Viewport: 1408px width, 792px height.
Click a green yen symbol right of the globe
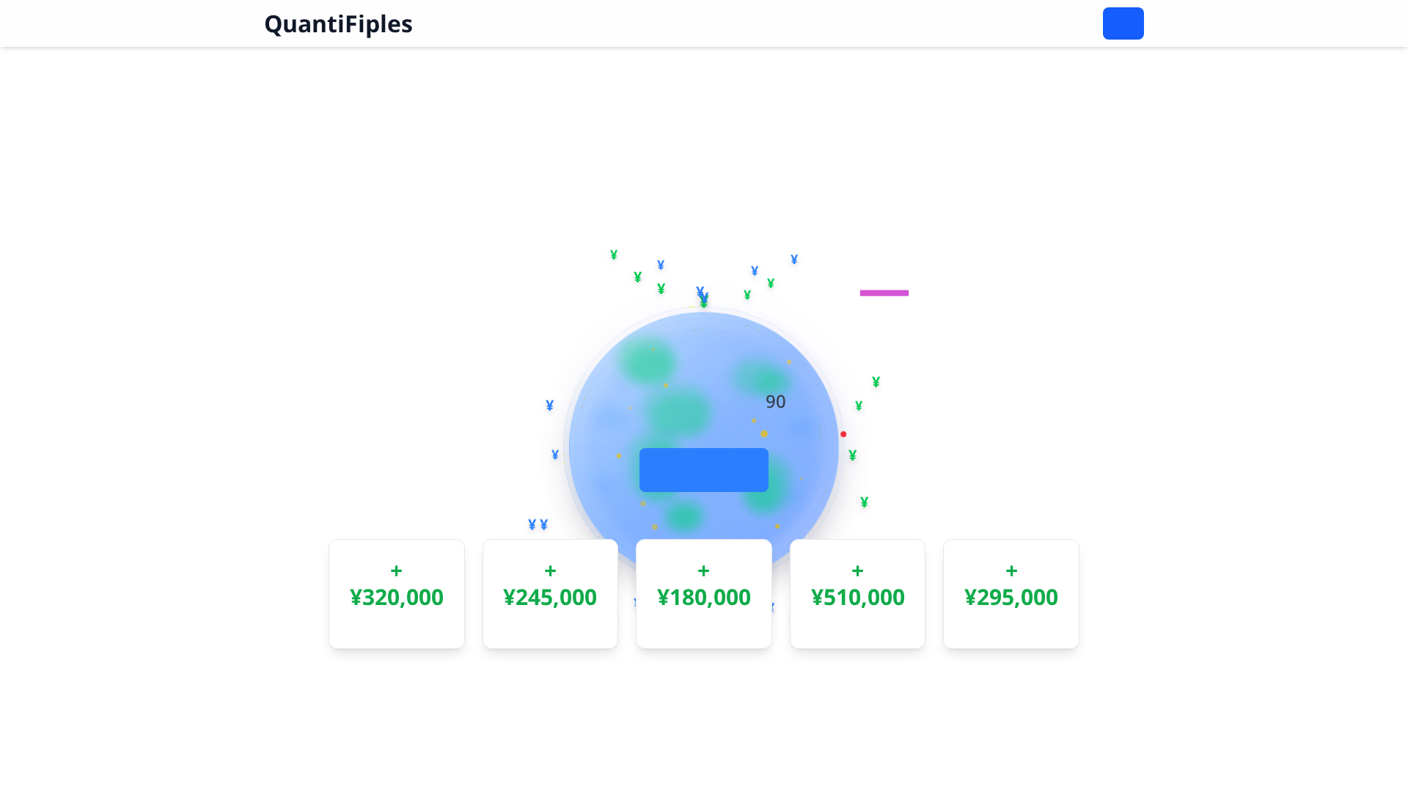[x=874, y=382]
